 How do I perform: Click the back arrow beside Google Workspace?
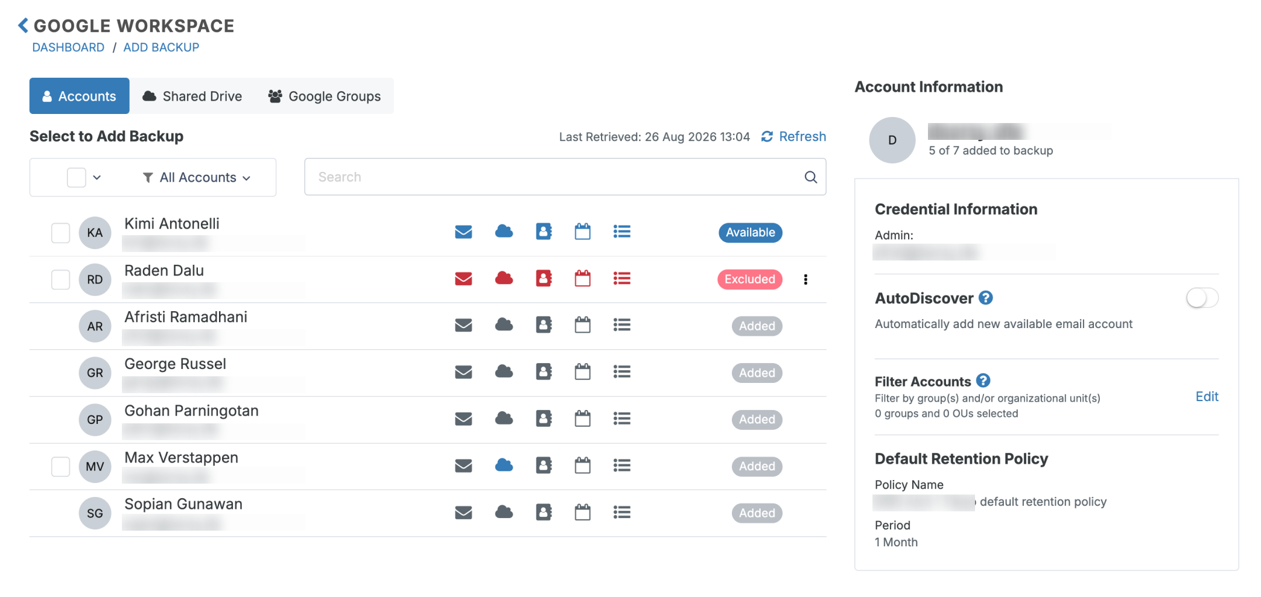(23, 25)
